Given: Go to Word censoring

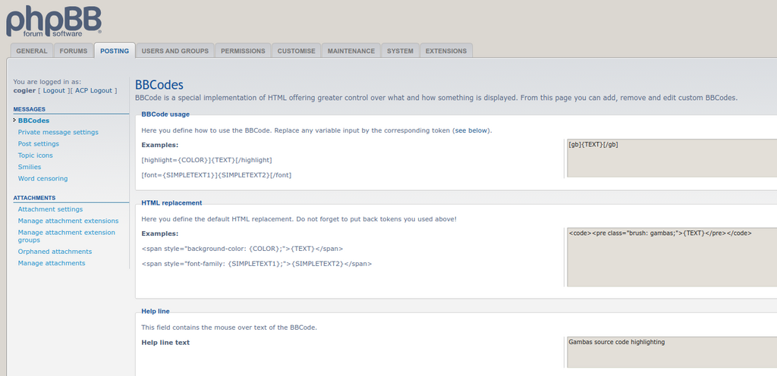Looking at the screenshot, I should pos(42,179).
